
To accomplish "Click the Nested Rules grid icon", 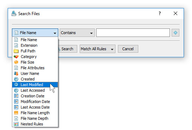I will [16, 124].
